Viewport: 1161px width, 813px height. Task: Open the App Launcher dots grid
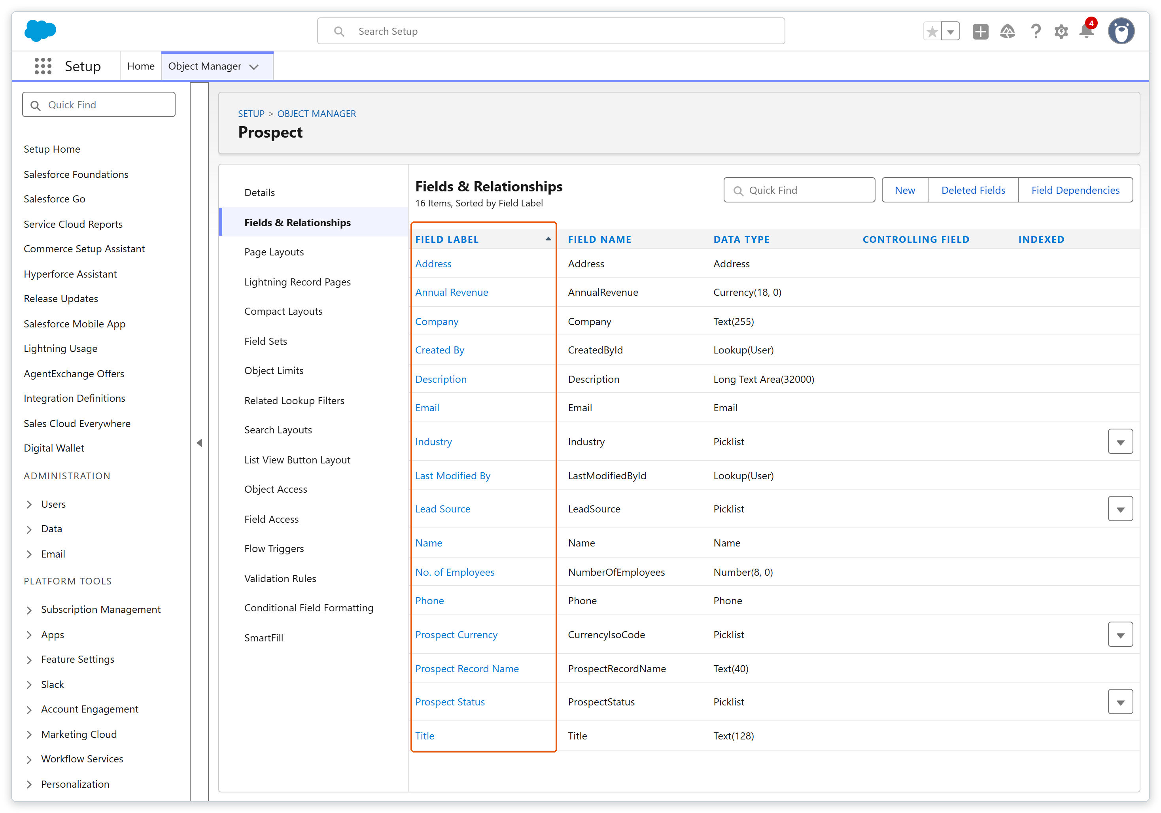[43, 66]
